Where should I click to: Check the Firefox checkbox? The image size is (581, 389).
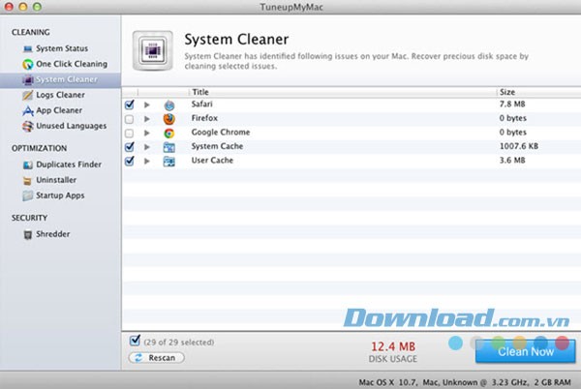[129, 119]
